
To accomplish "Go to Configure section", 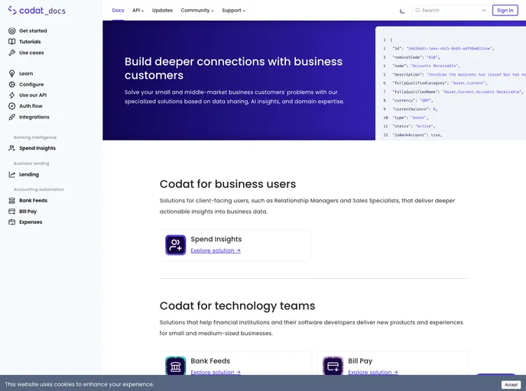I will click(31, 85).
